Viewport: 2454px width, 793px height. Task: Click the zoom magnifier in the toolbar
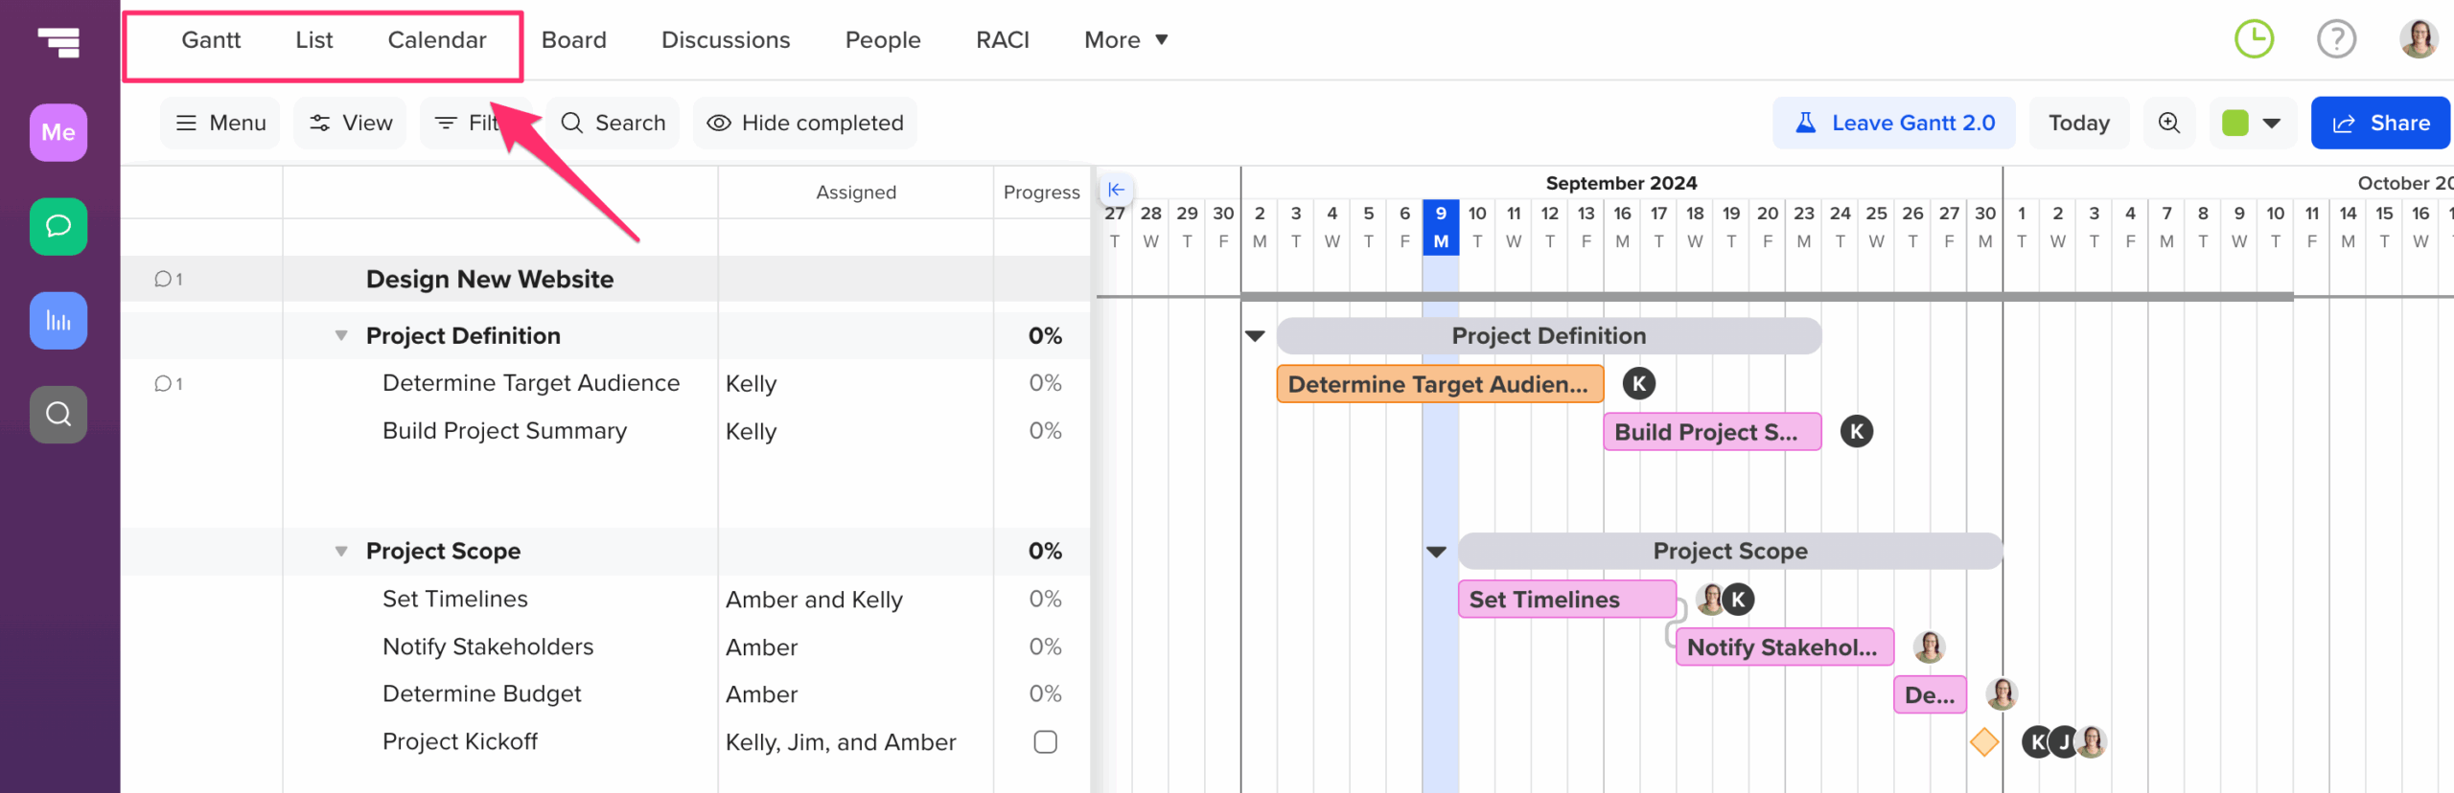click(2168, 123)
